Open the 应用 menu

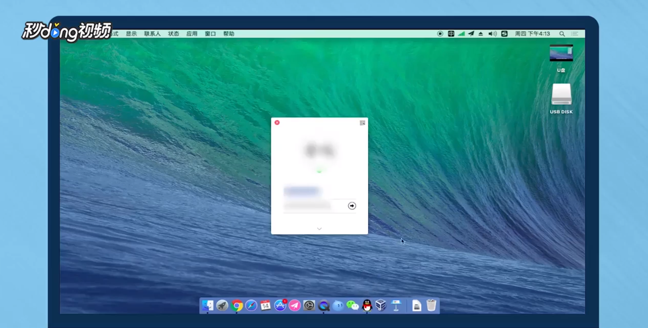tap(192, 34)
